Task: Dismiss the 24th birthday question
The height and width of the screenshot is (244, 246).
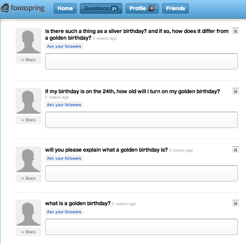Action: [x=235, y=91]
